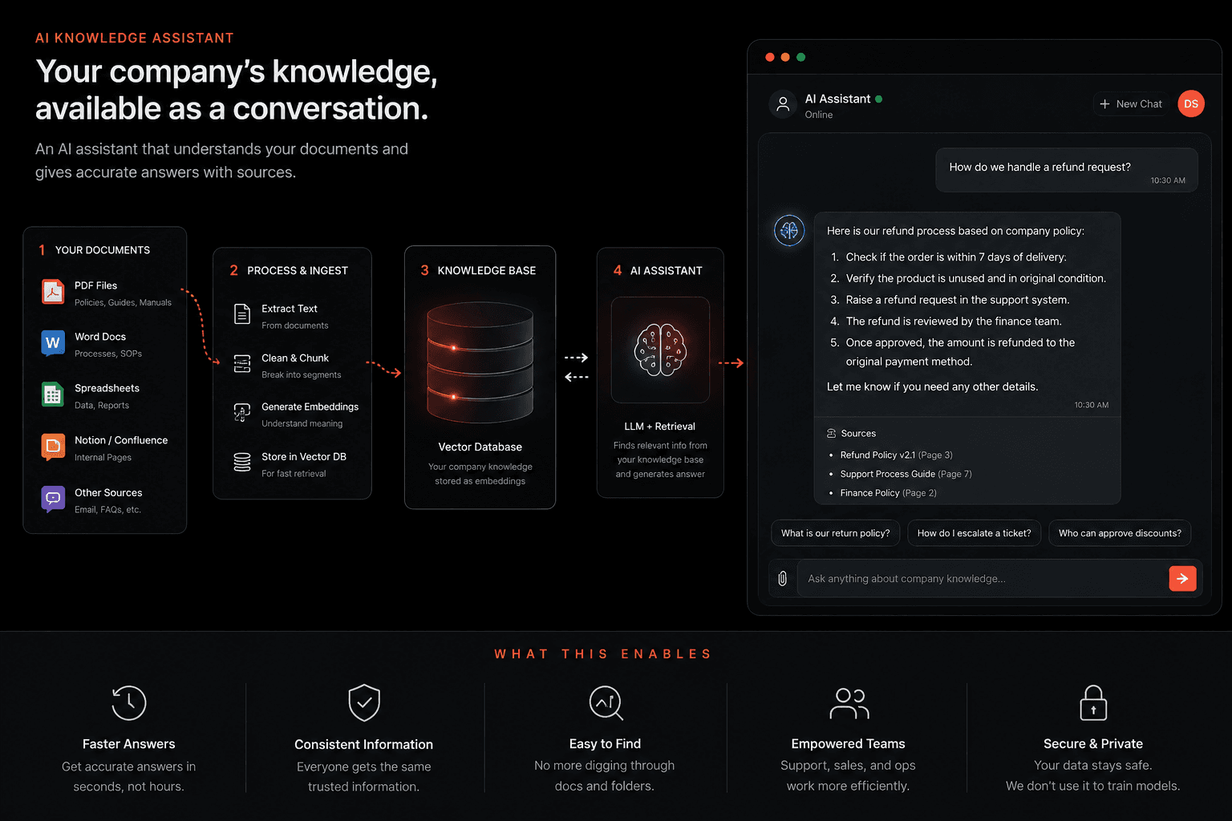Click the paperclip attachment icon
The image size is (1232, 821).
coord(783,579)
